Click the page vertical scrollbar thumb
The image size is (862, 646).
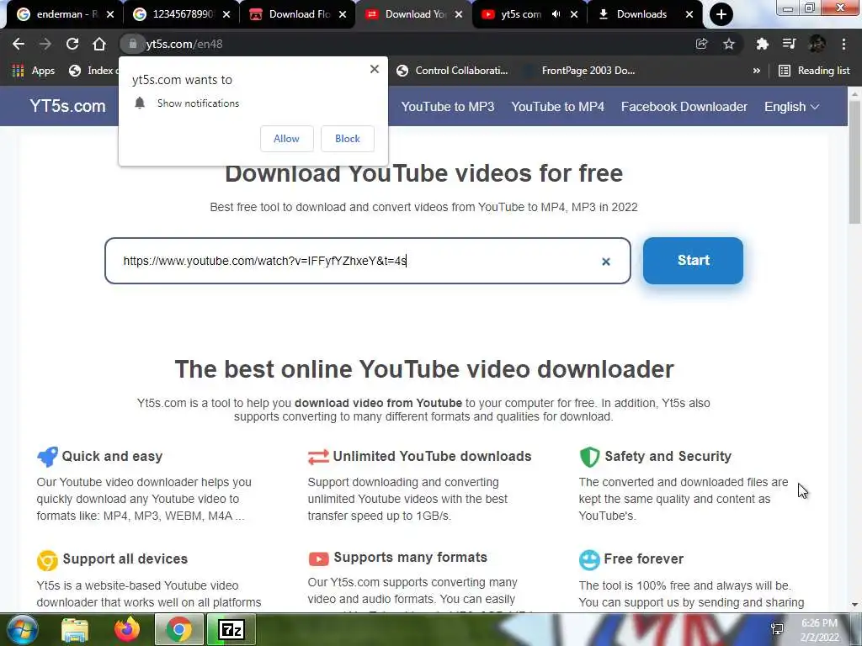click(x=854, y=162)
